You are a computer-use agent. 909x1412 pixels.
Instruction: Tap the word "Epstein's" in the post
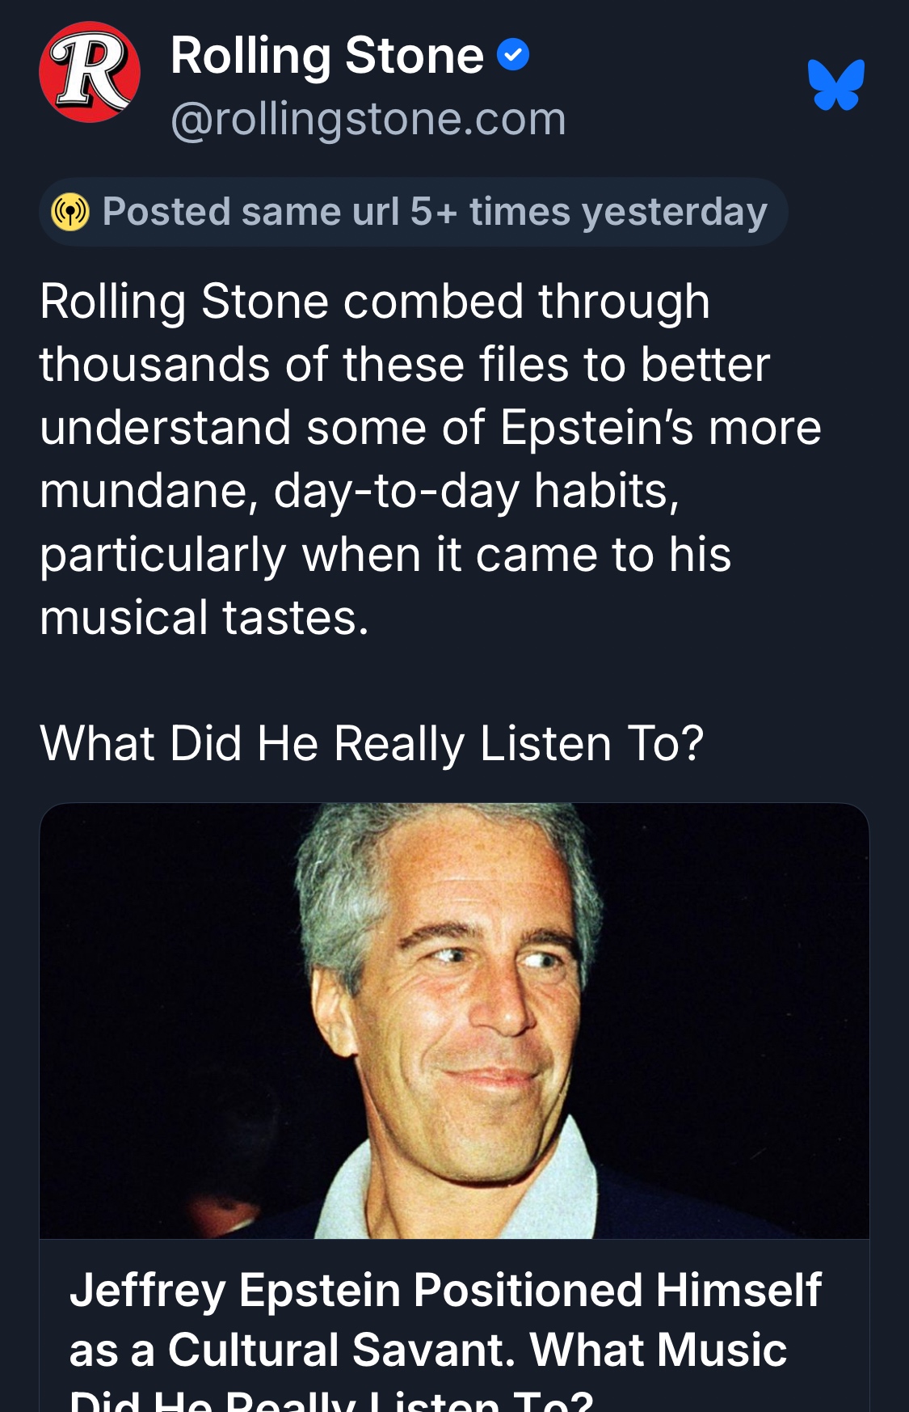[596, 427]
